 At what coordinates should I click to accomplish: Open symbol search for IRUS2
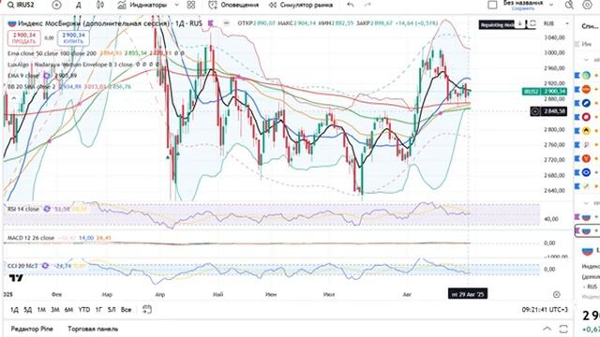(x=22, y=5)
